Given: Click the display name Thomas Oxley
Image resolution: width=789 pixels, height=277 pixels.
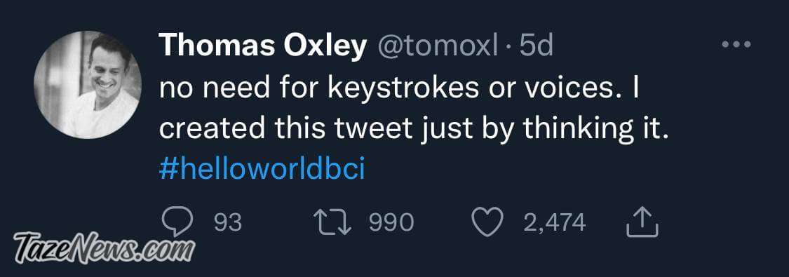Looking at the screenshot, I should coord(263,47).
